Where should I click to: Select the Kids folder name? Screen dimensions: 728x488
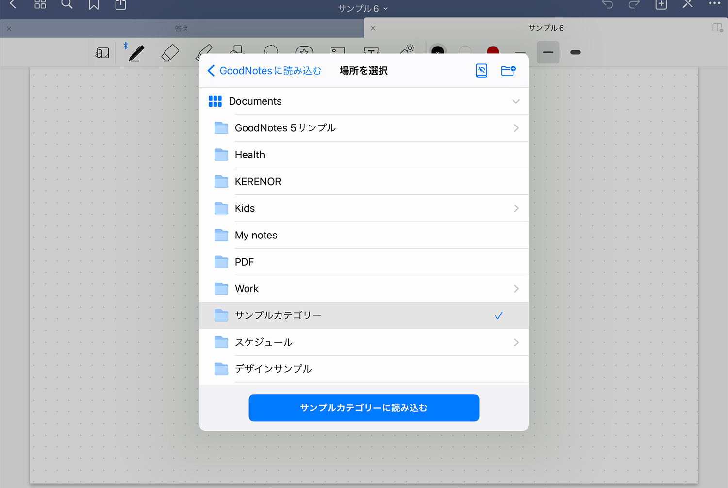point(245,208)
